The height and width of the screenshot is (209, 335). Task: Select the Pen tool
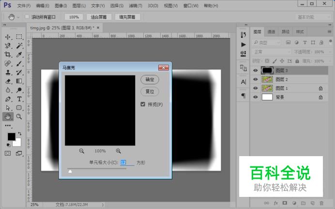(x=8, y=99)
